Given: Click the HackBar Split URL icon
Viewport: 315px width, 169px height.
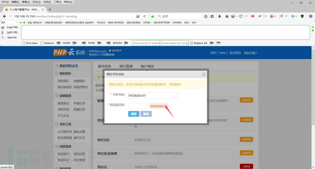Looking at the screenshot, I should [3, 32].
